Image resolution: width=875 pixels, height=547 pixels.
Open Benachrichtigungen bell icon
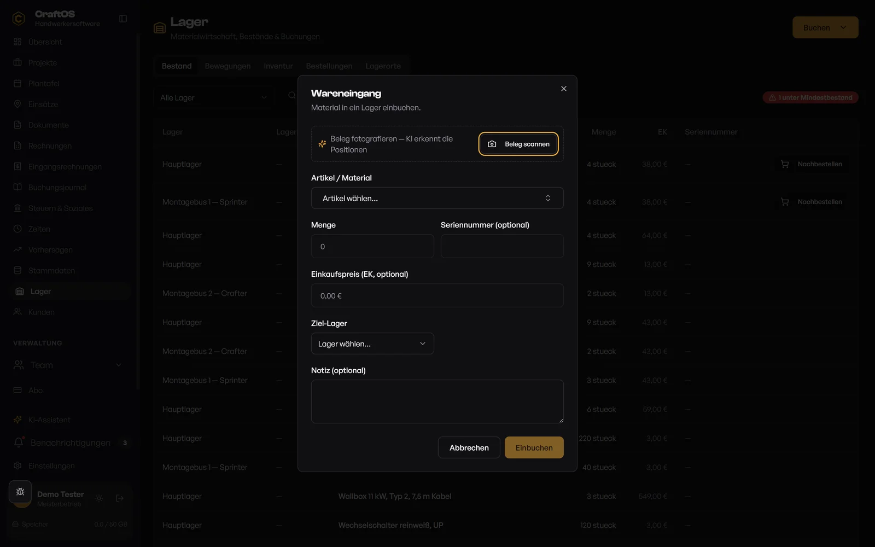click(19, 443)
